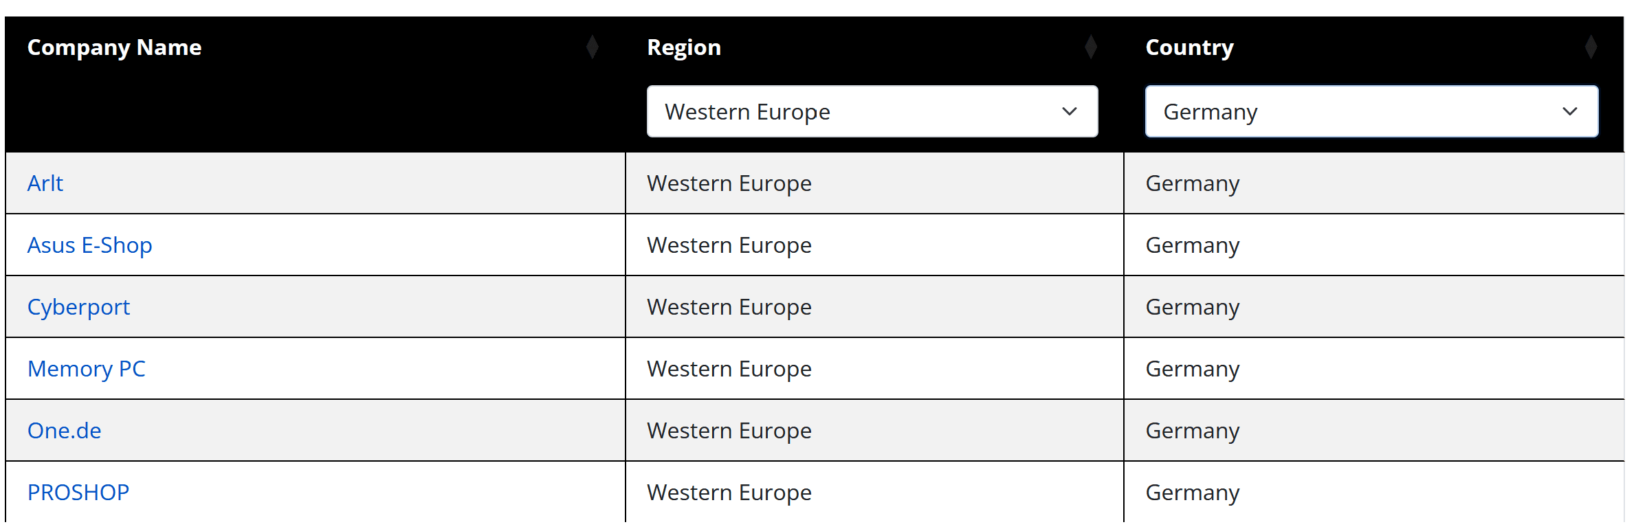Select the Country cell in the Asus E-Shop row

[x=1193, y=245]
